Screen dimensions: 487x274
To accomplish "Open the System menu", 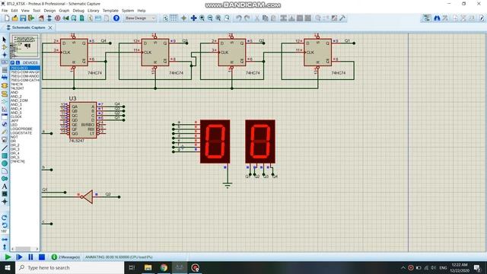I will (128, 11).
